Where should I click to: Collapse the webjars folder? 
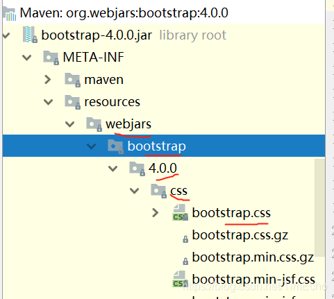[70, 124]
